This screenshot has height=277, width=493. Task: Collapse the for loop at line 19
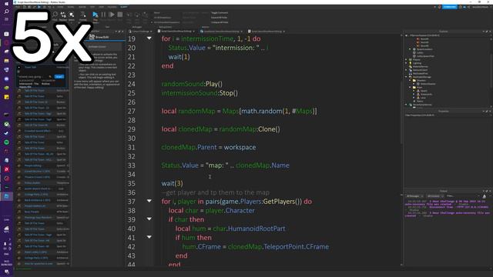149,38
